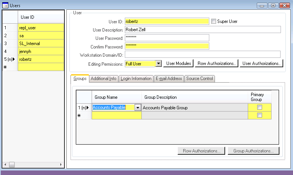Tick the Primary Group checkbox in new row

click(259, 116)
